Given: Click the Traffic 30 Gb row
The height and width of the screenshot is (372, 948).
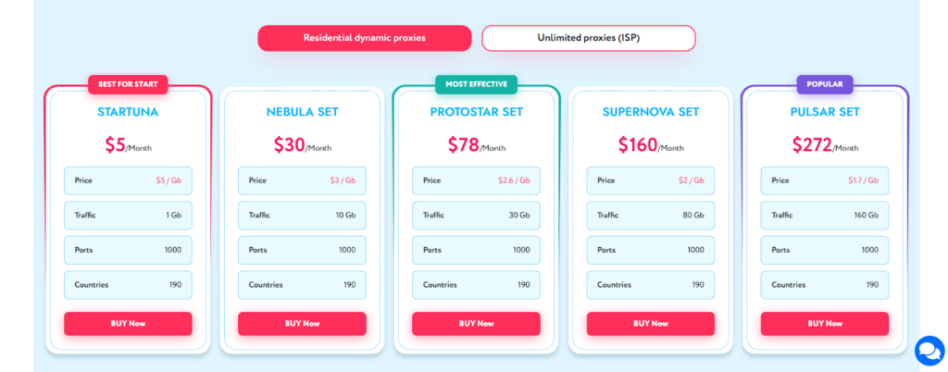Looking at the screenshot, I should pos(476,216).
